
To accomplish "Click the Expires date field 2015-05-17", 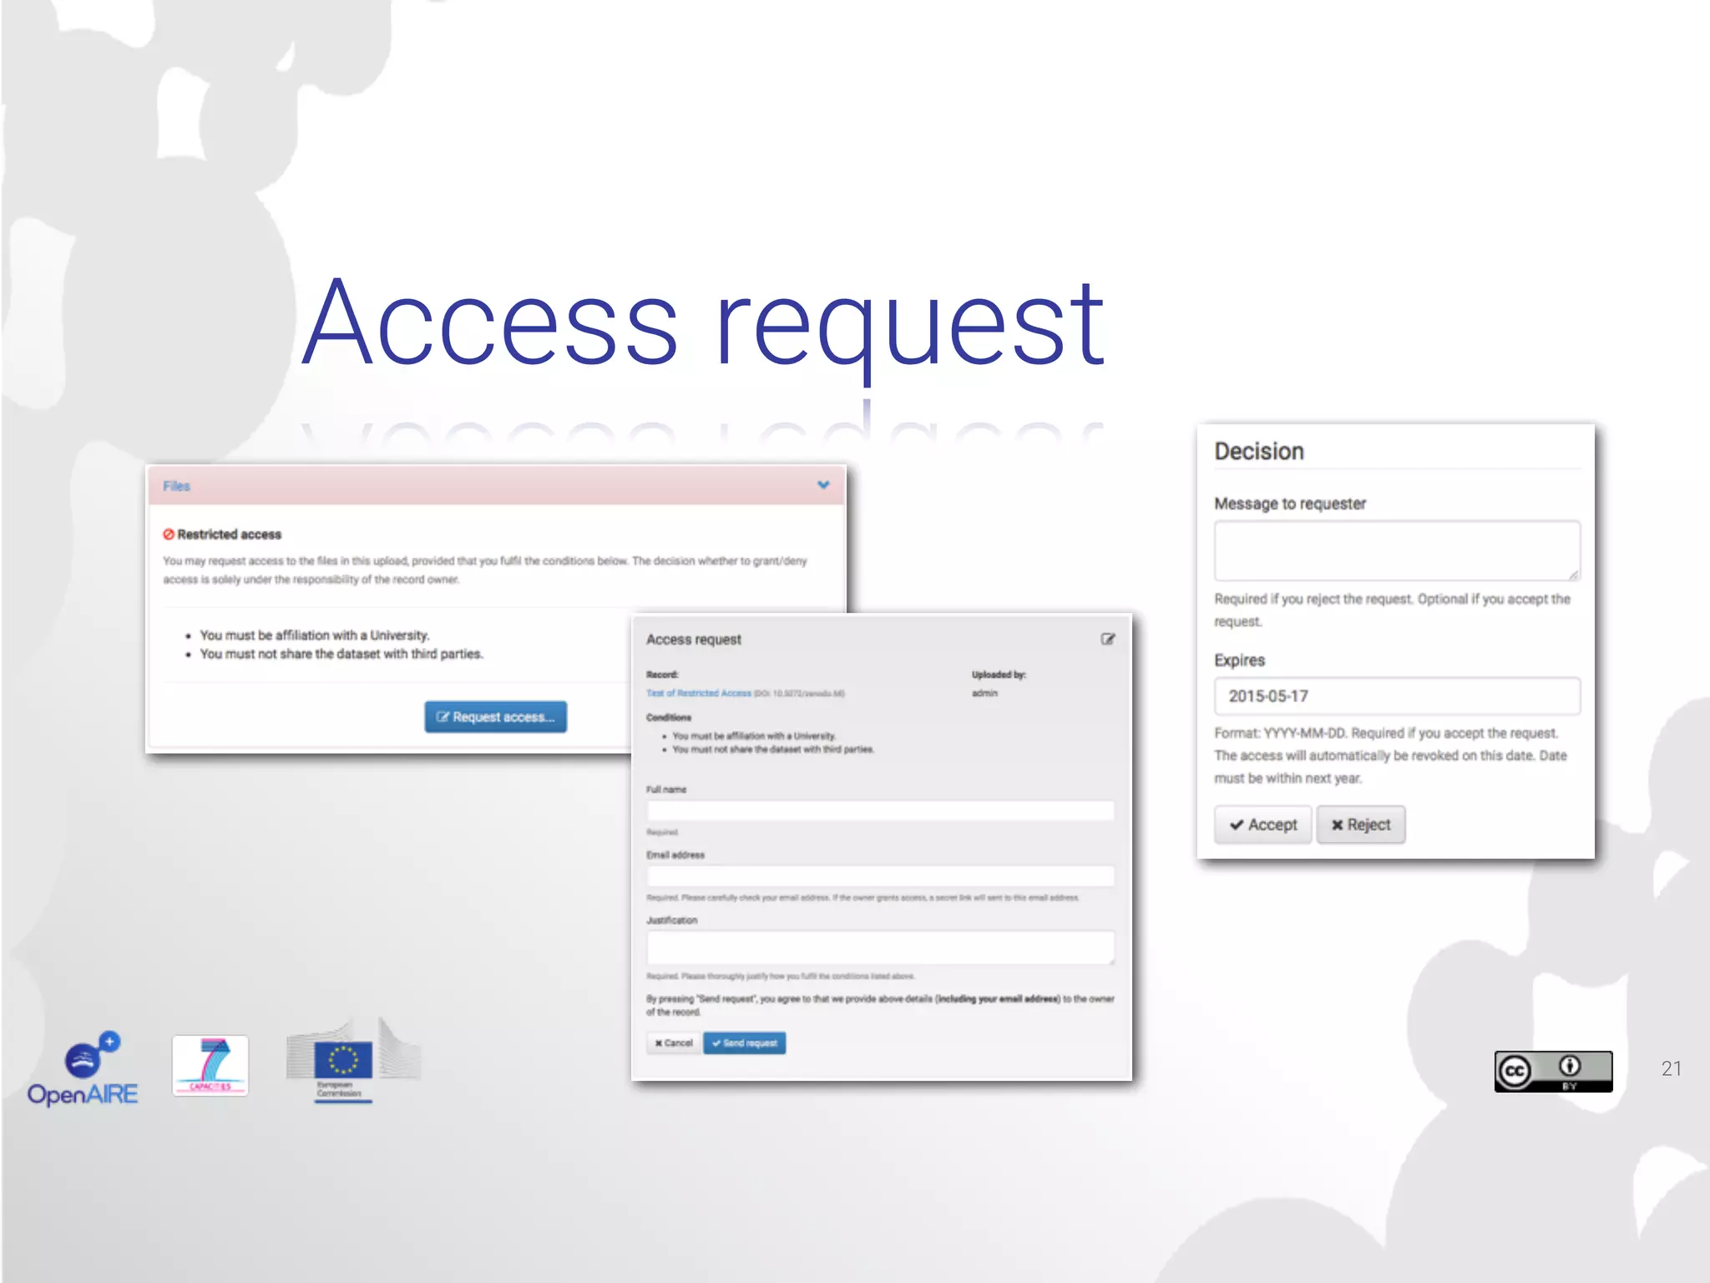I will click(1397, 697).
